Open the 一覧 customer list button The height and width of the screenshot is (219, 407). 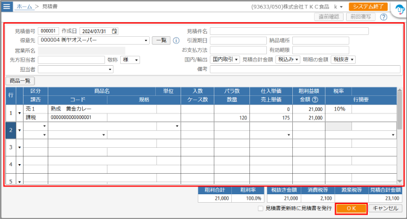[161, 40]
